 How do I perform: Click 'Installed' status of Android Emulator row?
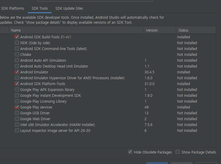(183, 72)
